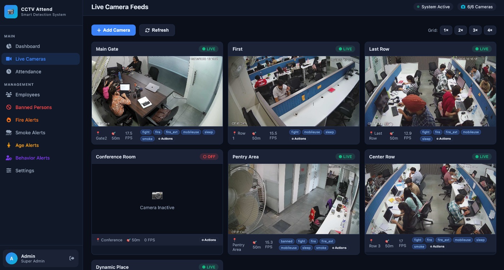
Task: Open Actions menu for Center Row camera
Action: pos(437,246)
